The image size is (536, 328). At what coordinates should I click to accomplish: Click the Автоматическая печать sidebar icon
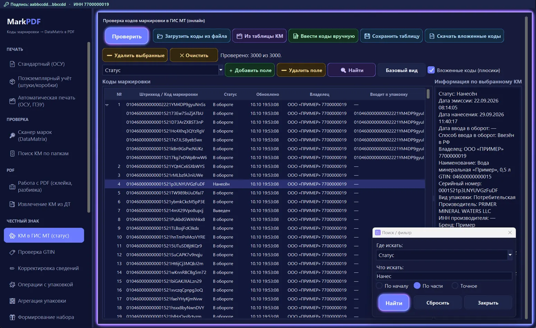click(12, 101)
